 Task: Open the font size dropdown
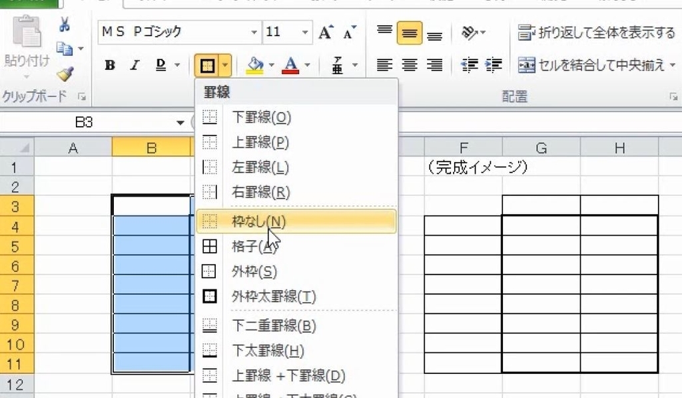[x=305, y=32]
